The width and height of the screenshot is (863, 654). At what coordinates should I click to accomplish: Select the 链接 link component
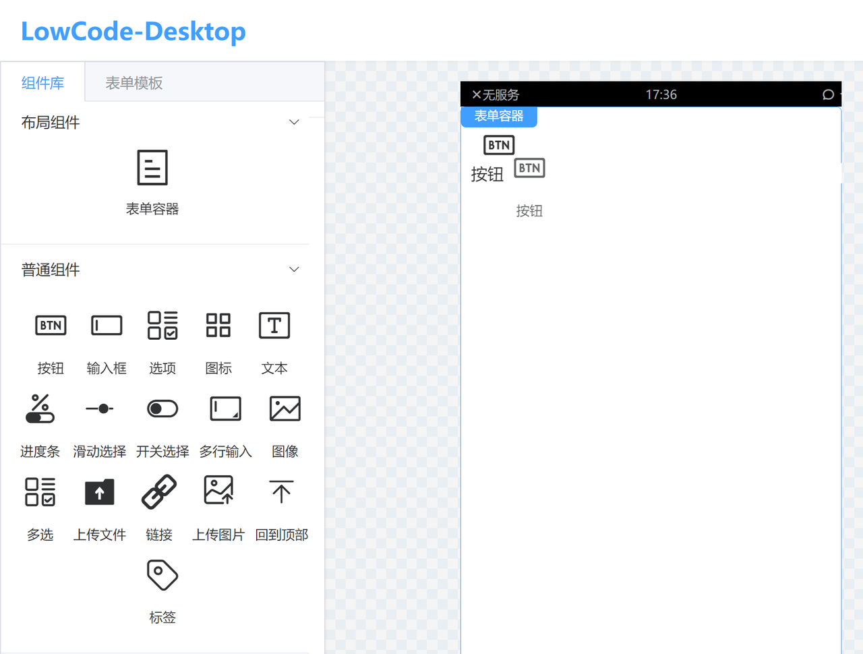coord(159,506)
